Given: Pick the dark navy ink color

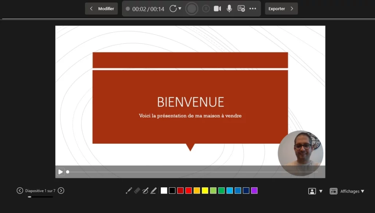Looking at the screenshot, I should [x=246, y=191].
